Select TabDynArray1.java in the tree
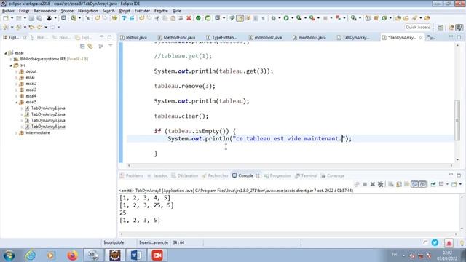 tap(48, 108)
